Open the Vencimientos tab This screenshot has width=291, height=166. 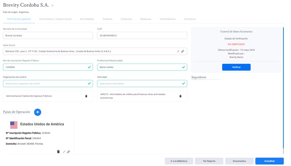pyautogui.click(x=167, y=19)
